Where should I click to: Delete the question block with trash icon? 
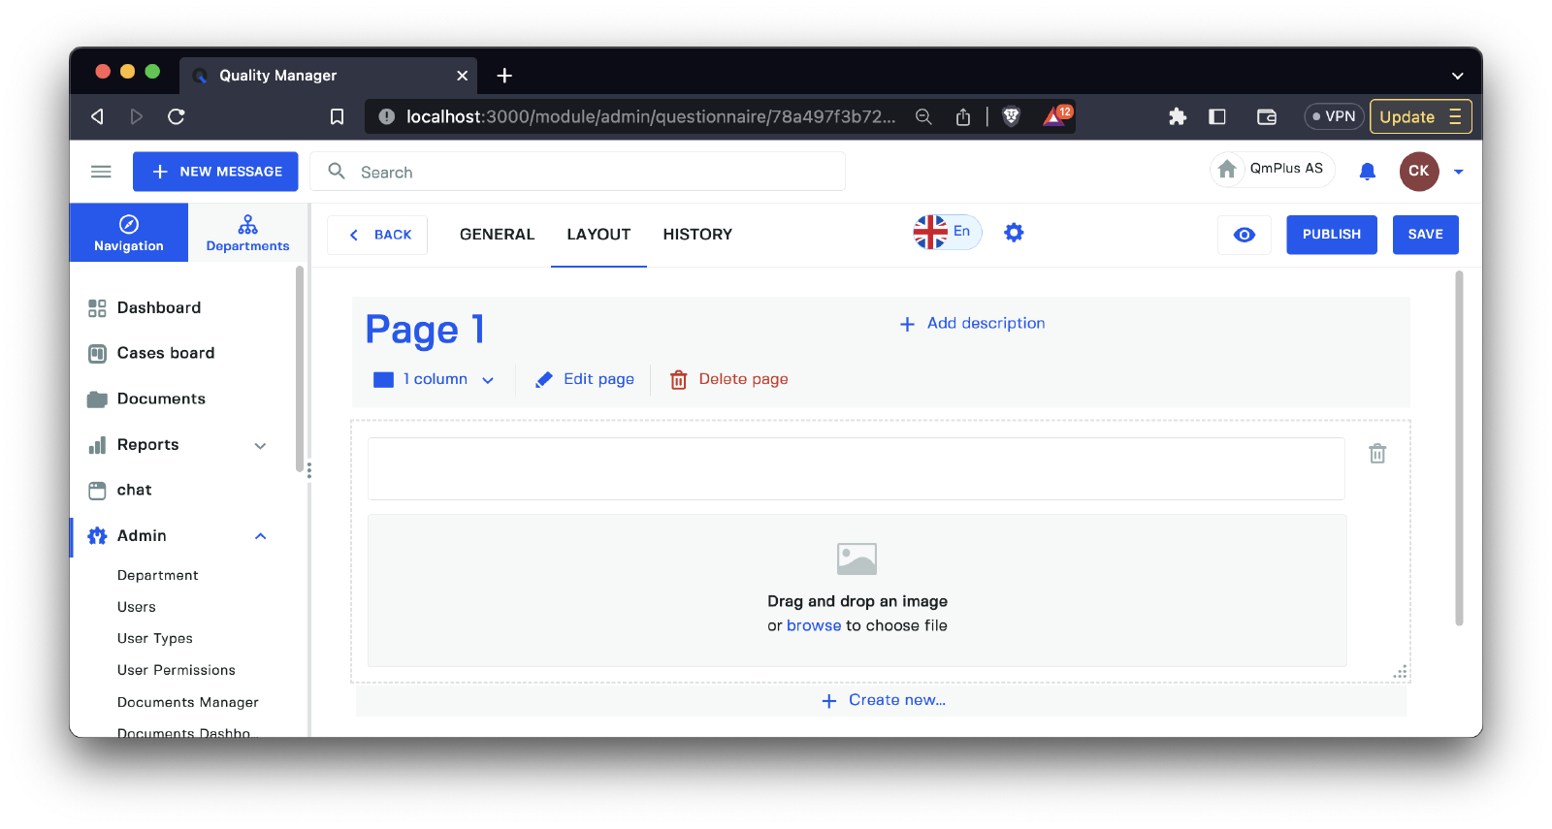click(1376, 454)
